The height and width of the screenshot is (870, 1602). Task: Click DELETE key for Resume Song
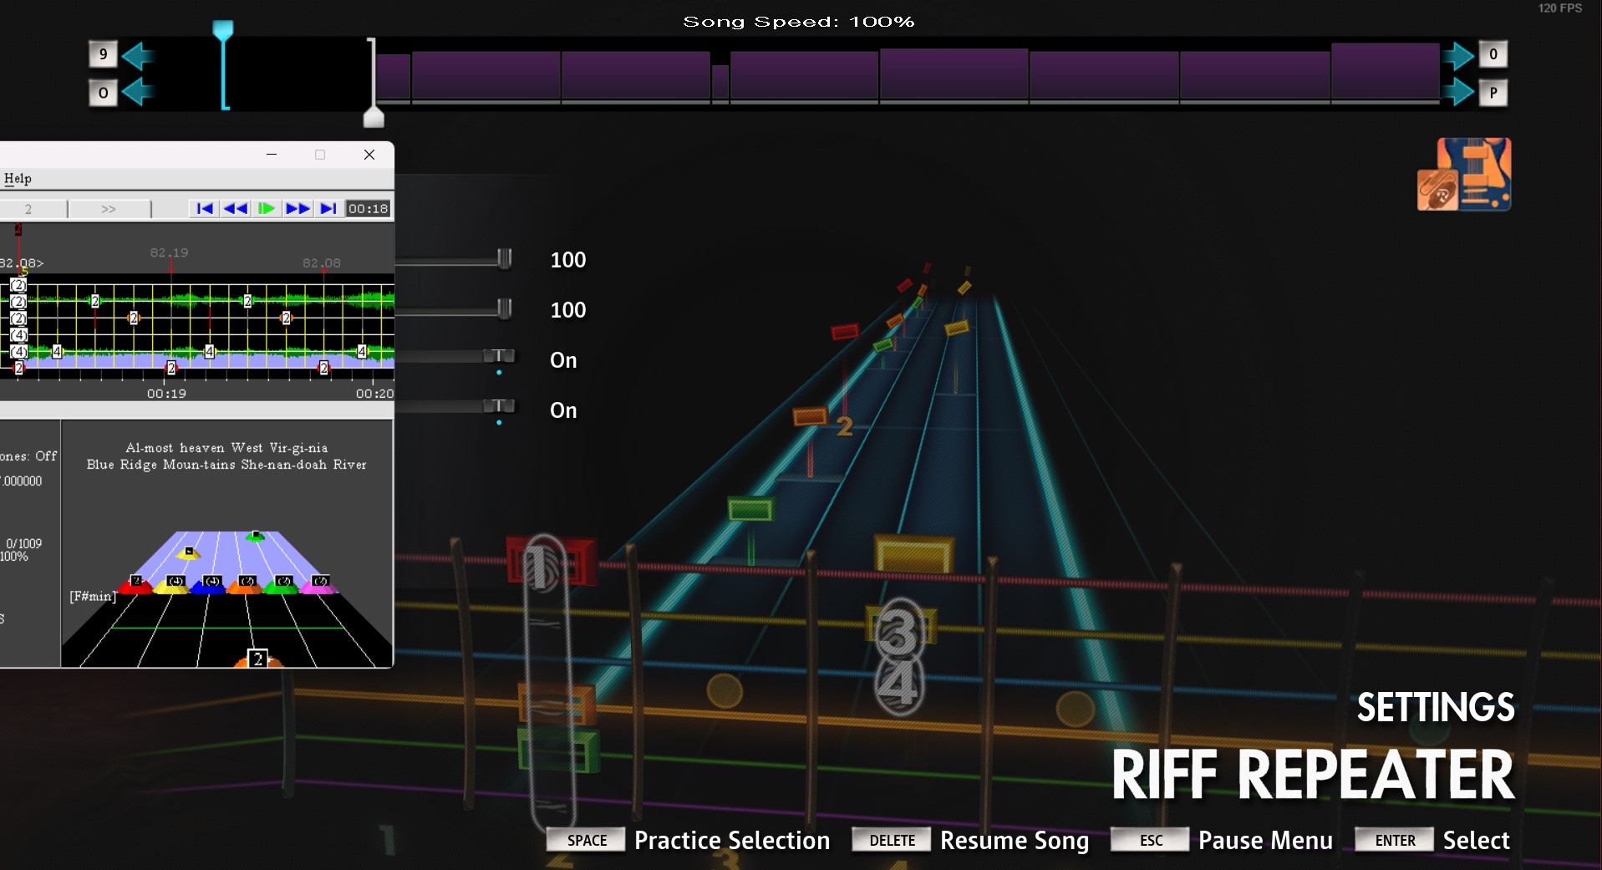click(892, 840)
